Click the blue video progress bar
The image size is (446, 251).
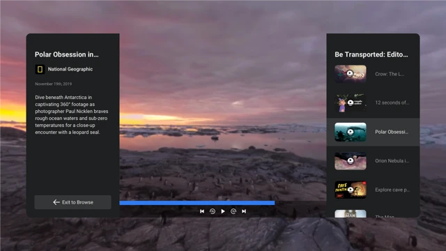197,203
